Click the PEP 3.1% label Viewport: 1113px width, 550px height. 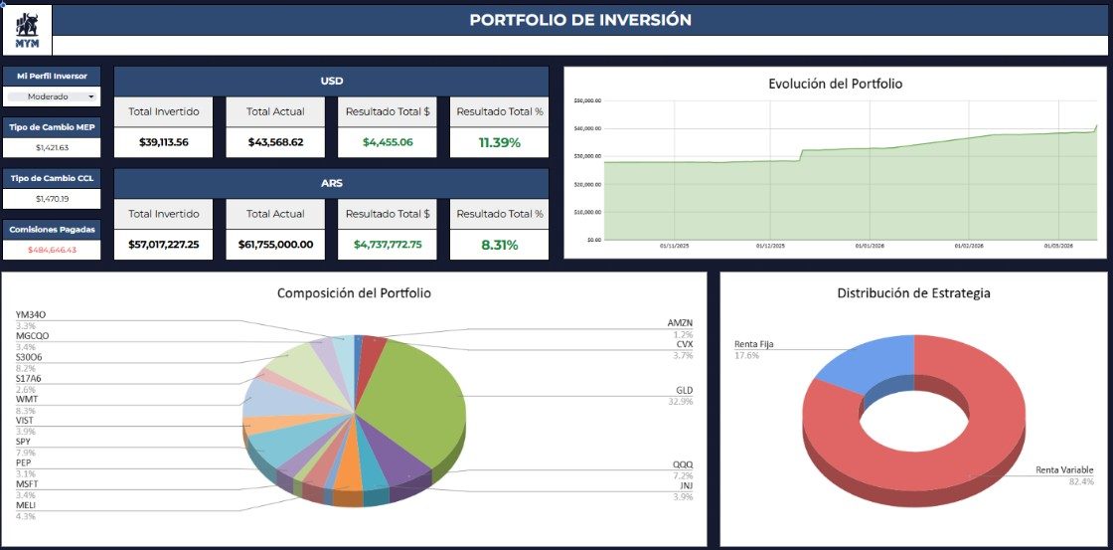pyautogui.click(x=24, y=467)
